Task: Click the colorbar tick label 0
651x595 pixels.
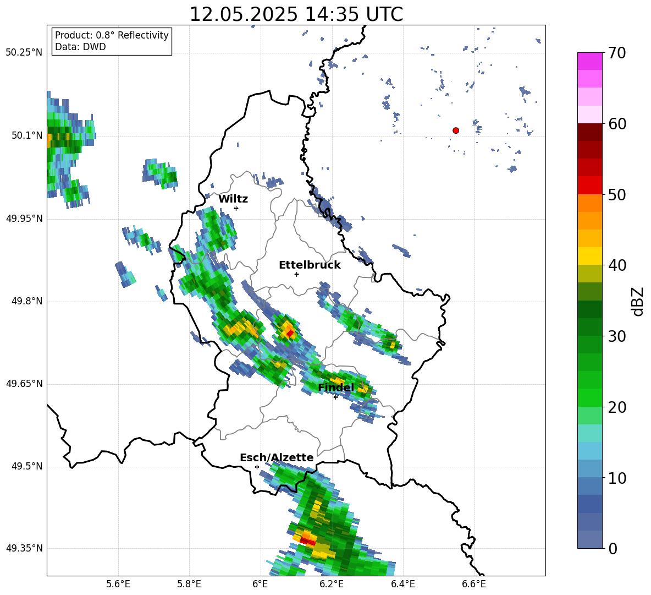Action: pos(613,548)
